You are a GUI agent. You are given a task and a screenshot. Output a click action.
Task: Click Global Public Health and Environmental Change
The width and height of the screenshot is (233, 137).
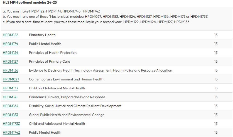[x=67, y=115]
